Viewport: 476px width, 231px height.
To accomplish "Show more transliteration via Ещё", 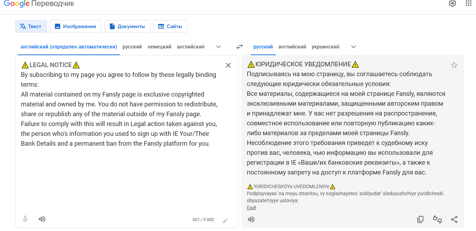I will point(252,207).
